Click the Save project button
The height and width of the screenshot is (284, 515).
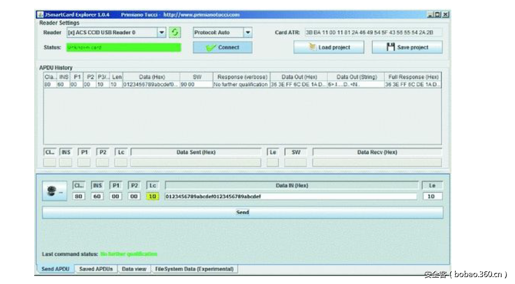pos(408,47)
